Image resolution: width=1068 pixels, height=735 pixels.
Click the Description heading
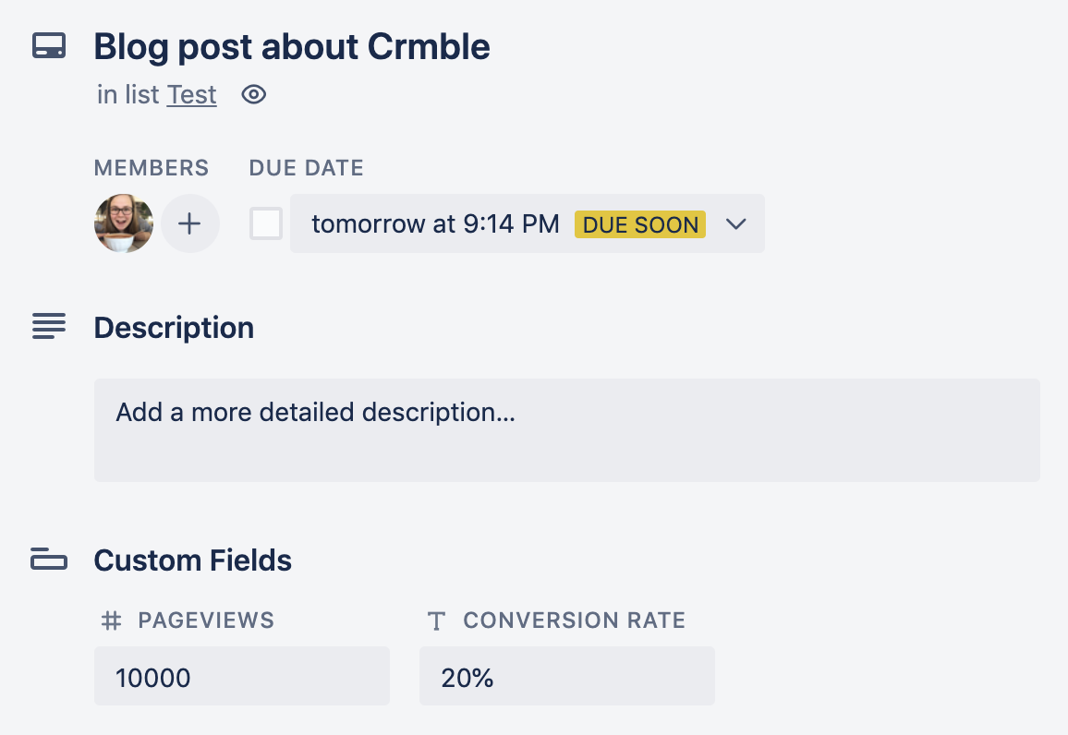pyautogui.click(x=174, y=328)
